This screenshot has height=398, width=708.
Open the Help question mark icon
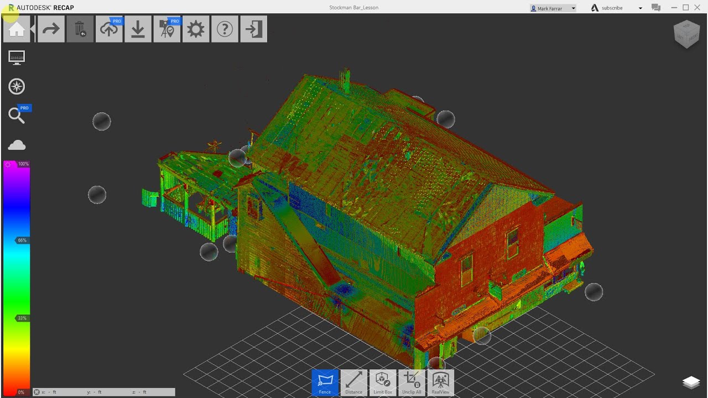click(225, 29)
